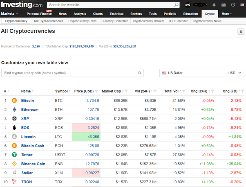
Task: Open the Technical menu
Action: click(x=116, y=14)
